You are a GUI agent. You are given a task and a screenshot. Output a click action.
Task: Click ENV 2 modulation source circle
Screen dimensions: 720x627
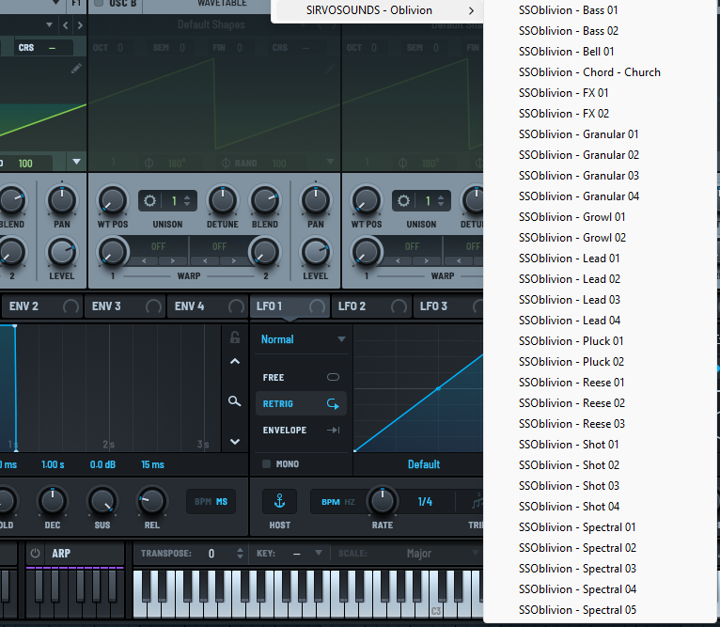coord(70,306)
